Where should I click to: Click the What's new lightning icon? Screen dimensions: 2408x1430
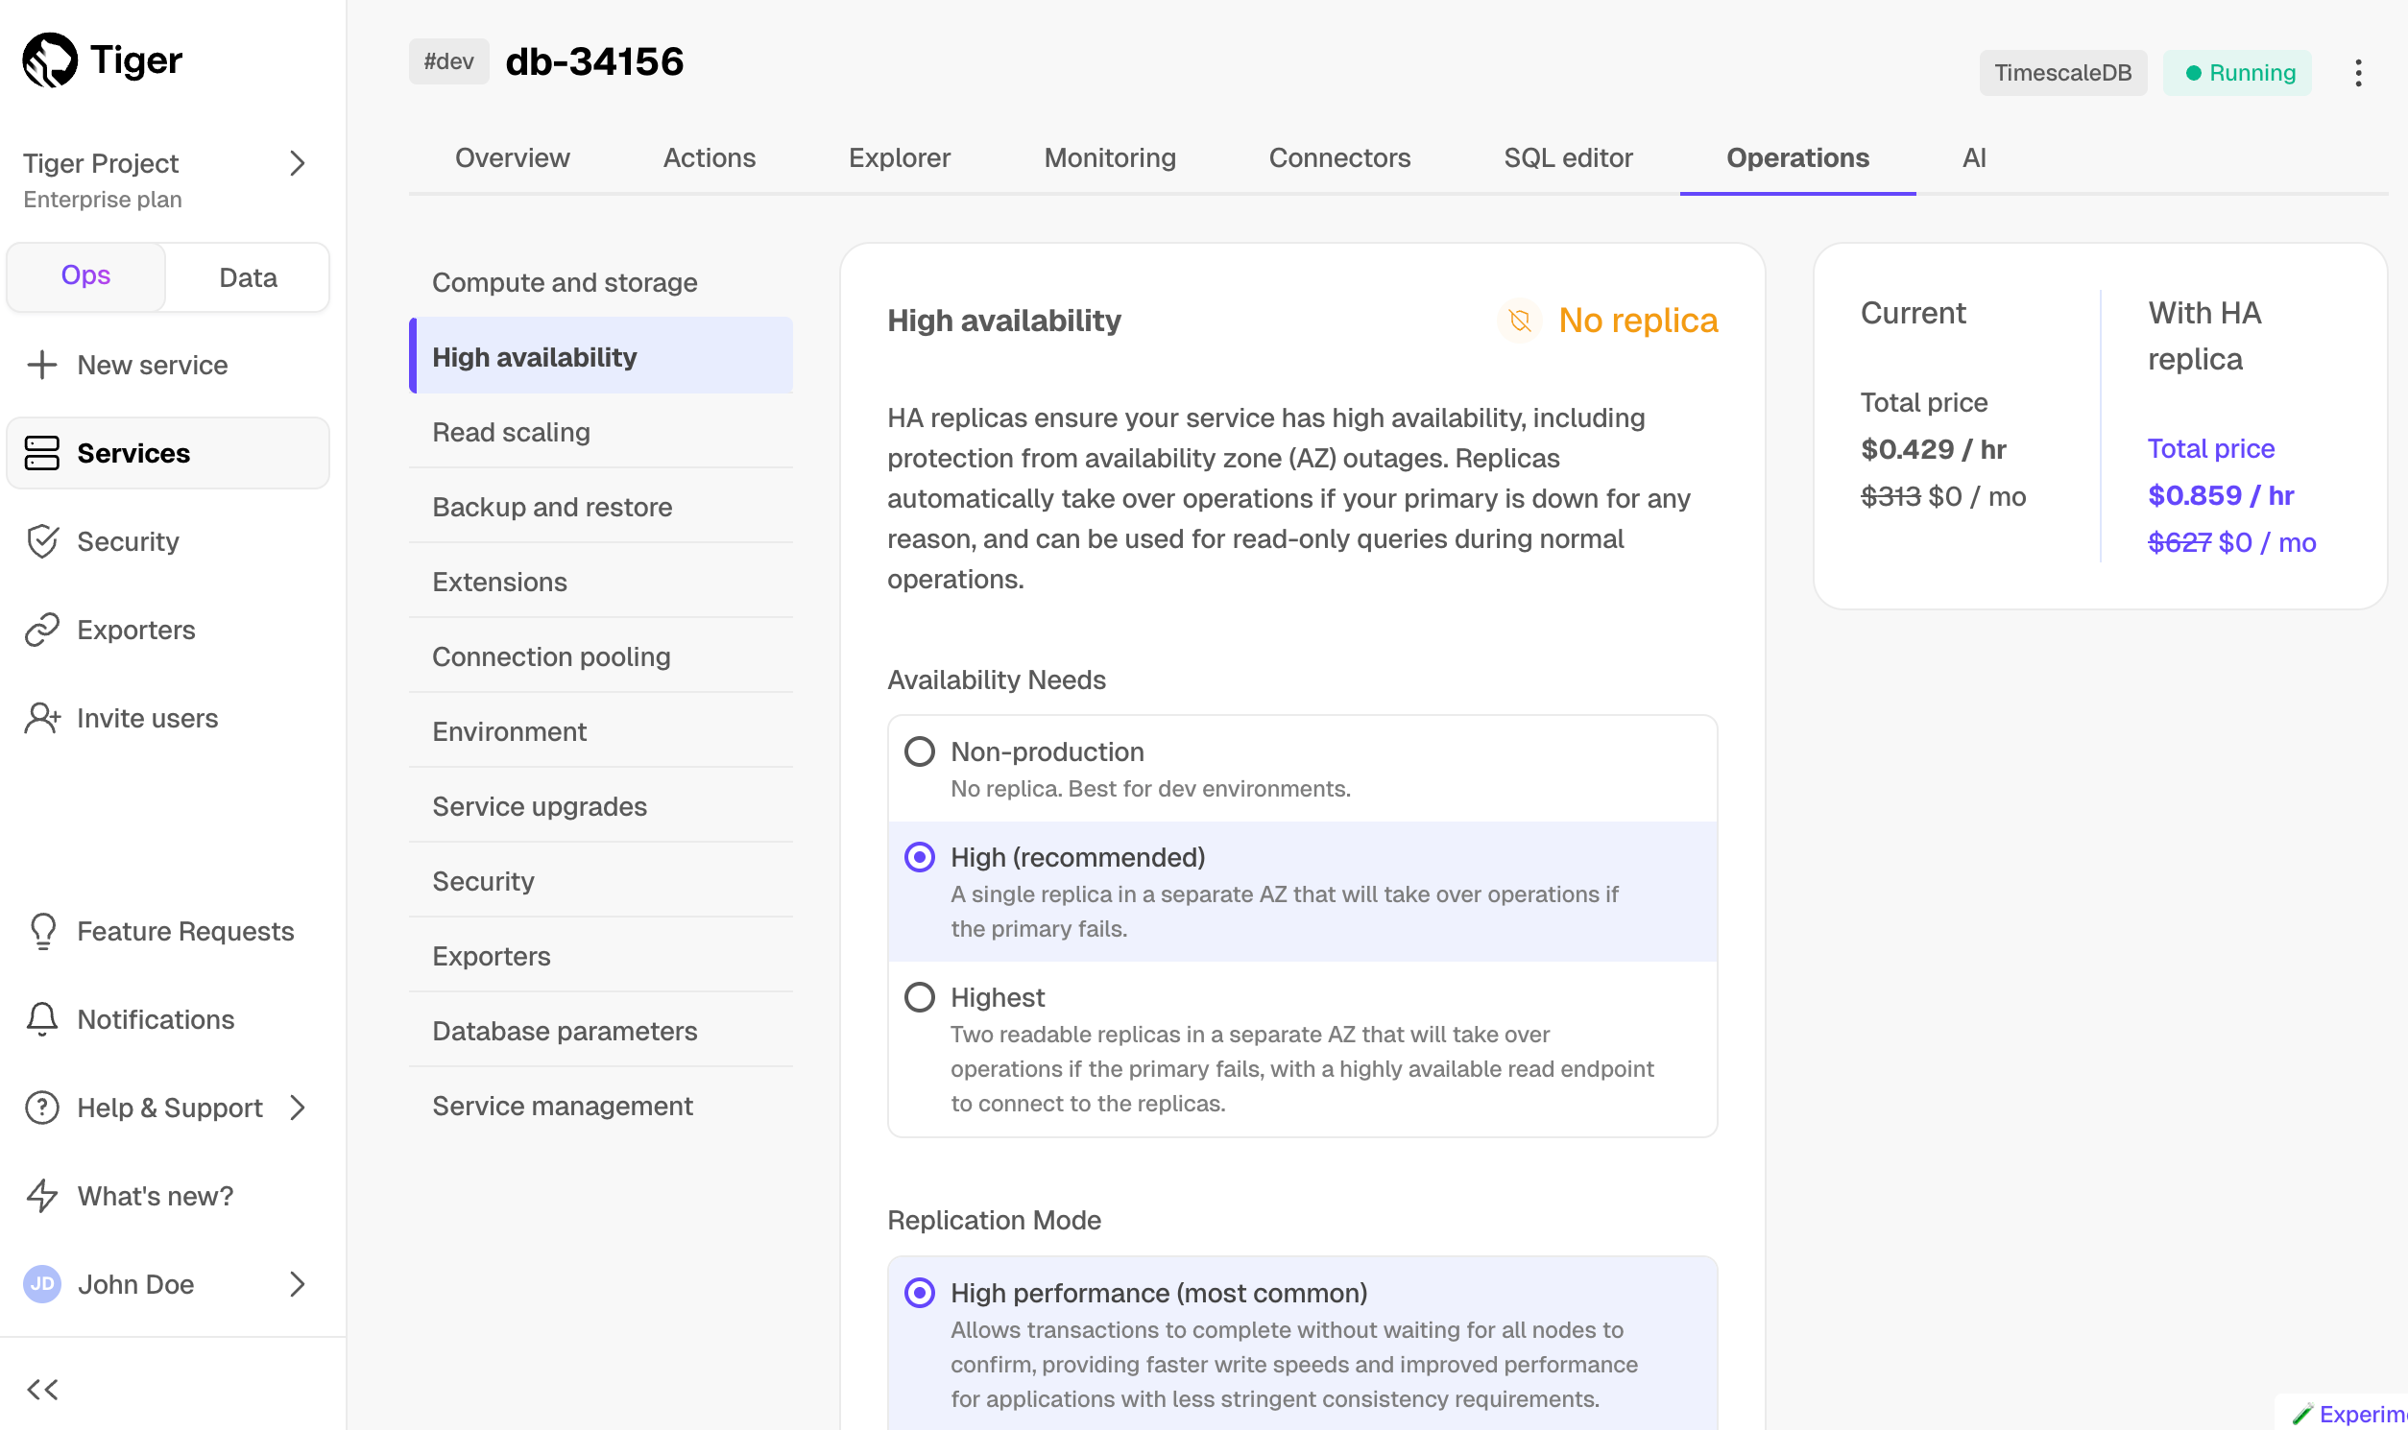tap(42, 1196)
